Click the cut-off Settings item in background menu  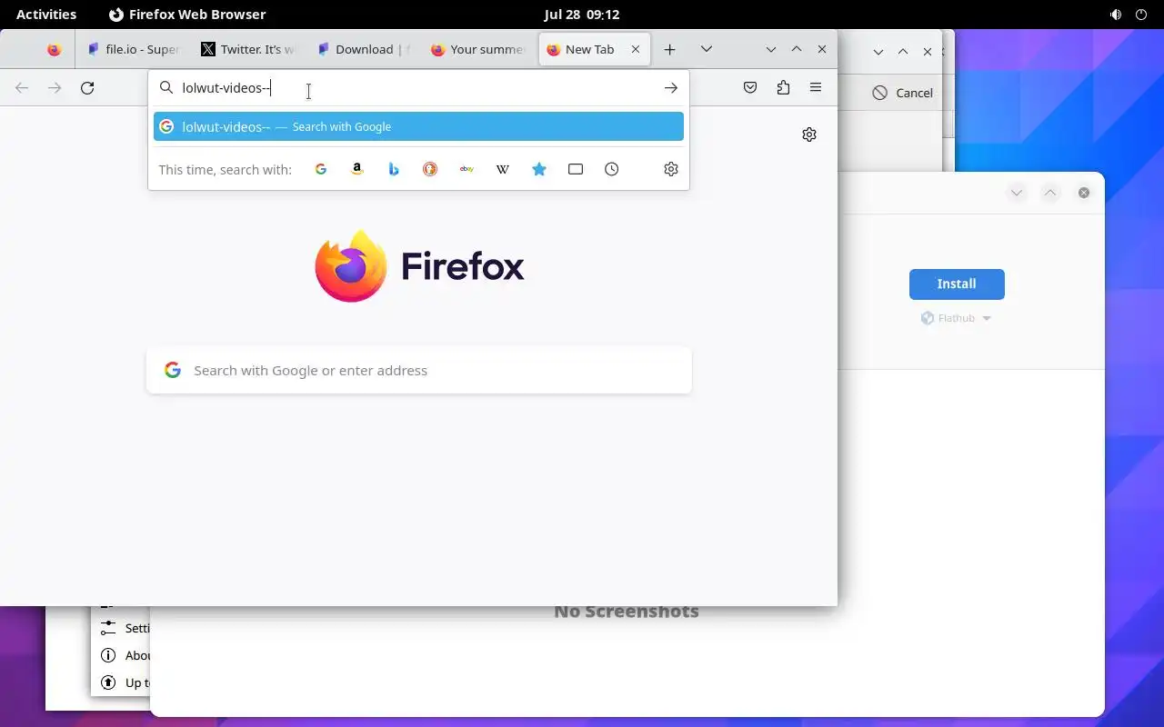click(125, 628)
